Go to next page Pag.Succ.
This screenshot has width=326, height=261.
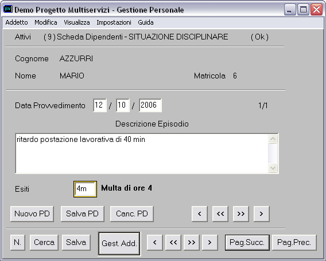pyautogui.click(x=247, y=242)
